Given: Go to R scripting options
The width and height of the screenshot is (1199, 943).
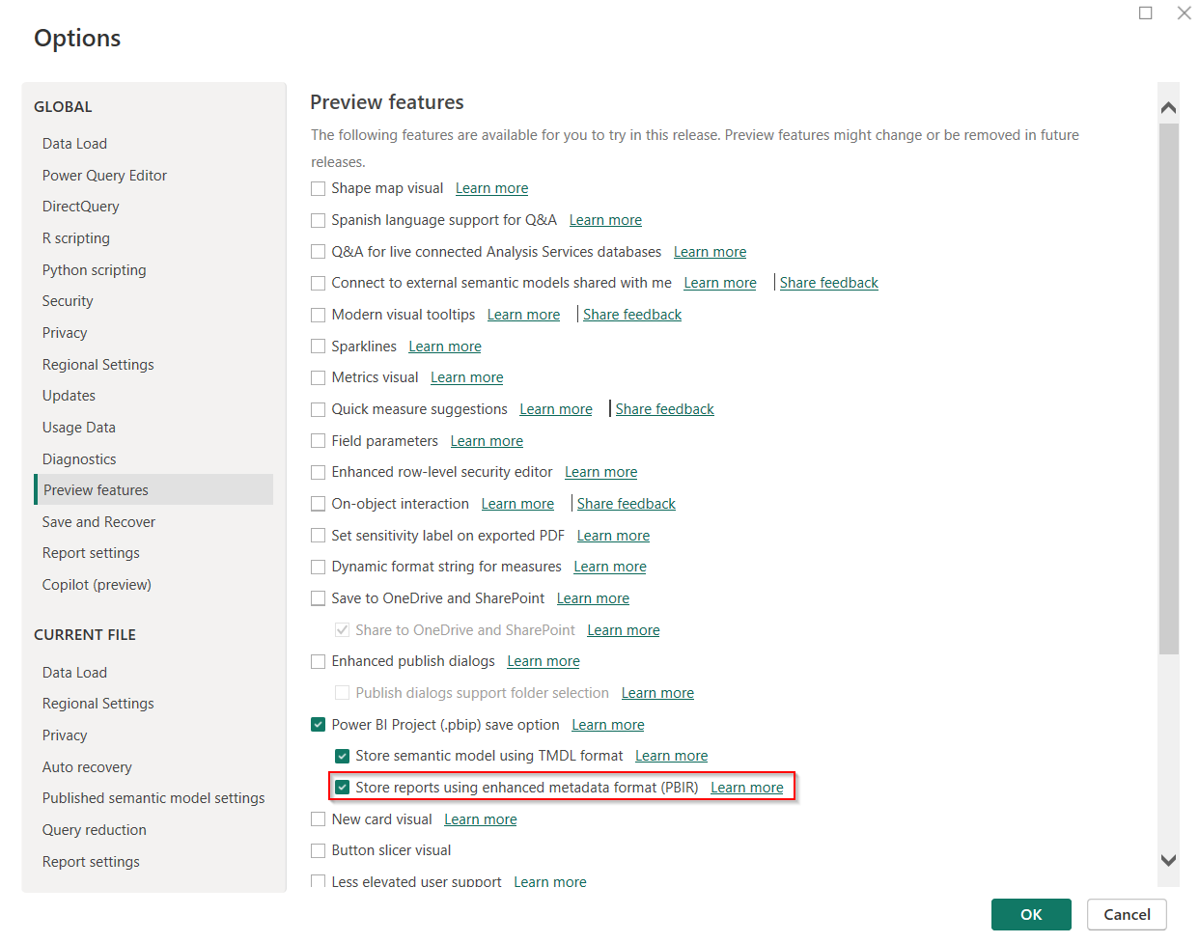Looking at the screenshot, I should coord(75,238).
